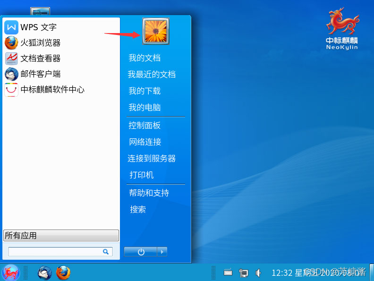Launch 火狐浏览器 from the start menu list
This screenshot has width=374, height=281.
pos(33,43)
